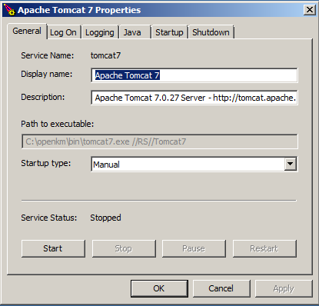Select the Manual startup type combo box
The image size is (319, 306).
[x=194, y=164]
